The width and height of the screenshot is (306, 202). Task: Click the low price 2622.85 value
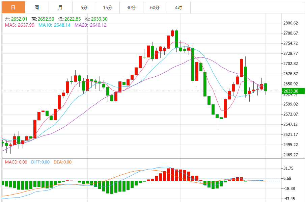click(73, 19)
